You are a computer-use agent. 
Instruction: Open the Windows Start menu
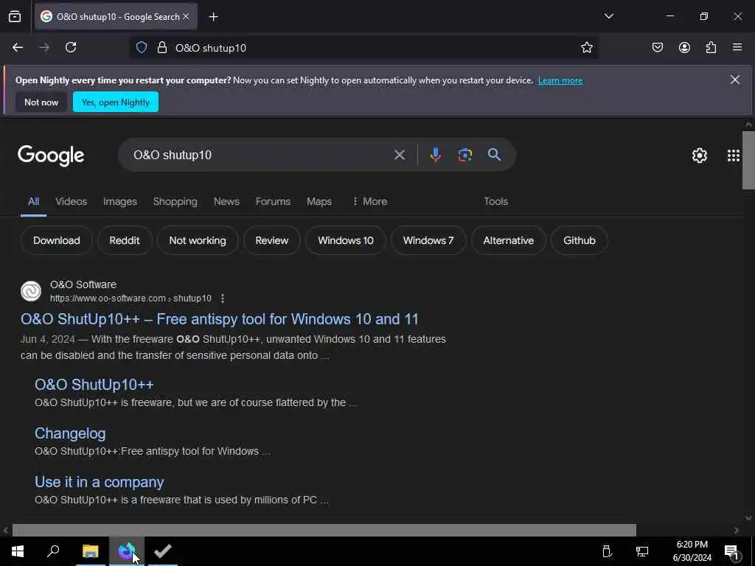pyautogui.click(x=18, y=551)
